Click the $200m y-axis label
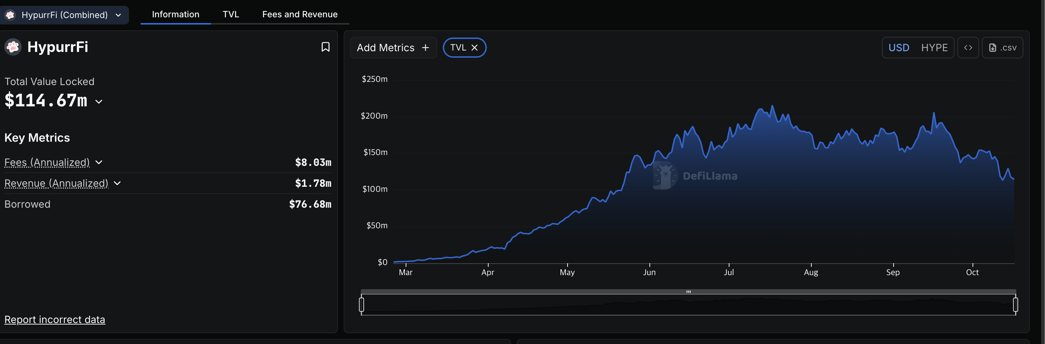This screenshot has width=1045, height=344. point(374,116)
